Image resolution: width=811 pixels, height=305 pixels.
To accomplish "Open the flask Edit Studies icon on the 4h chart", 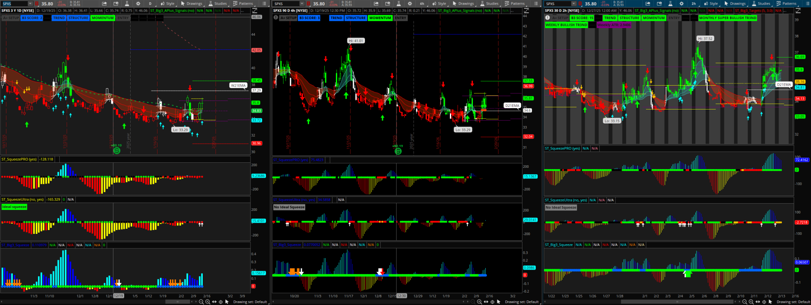I will point(399,3).
